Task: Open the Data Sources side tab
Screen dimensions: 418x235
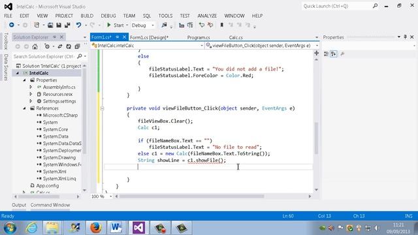Action: 6,67
